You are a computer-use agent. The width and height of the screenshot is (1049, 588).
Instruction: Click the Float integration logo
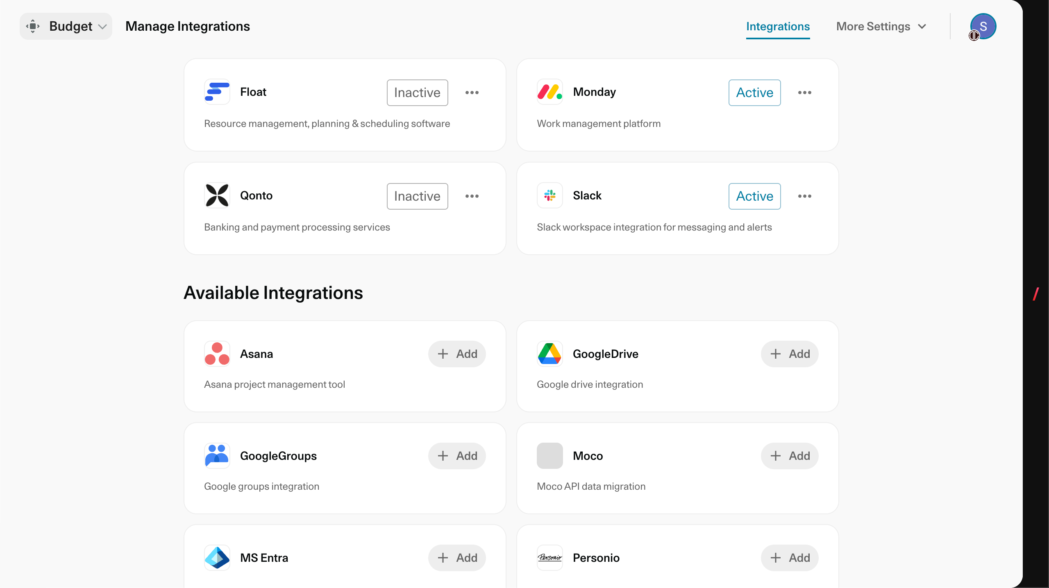[217, 92]
